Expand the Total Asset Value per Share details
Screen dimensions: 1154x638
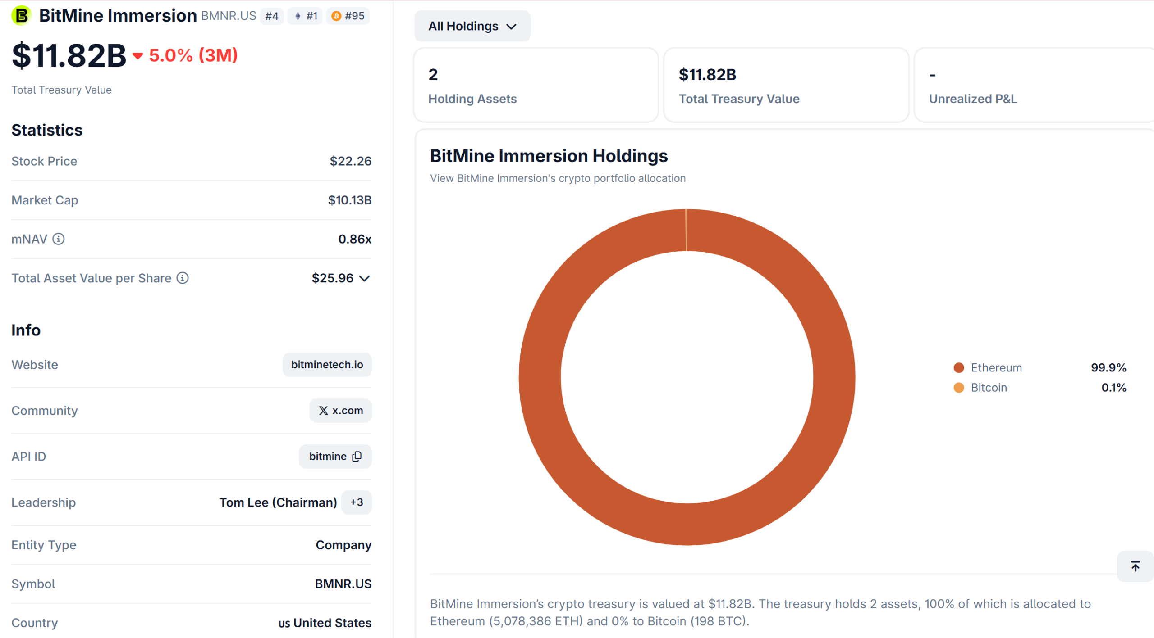point(365,278)
